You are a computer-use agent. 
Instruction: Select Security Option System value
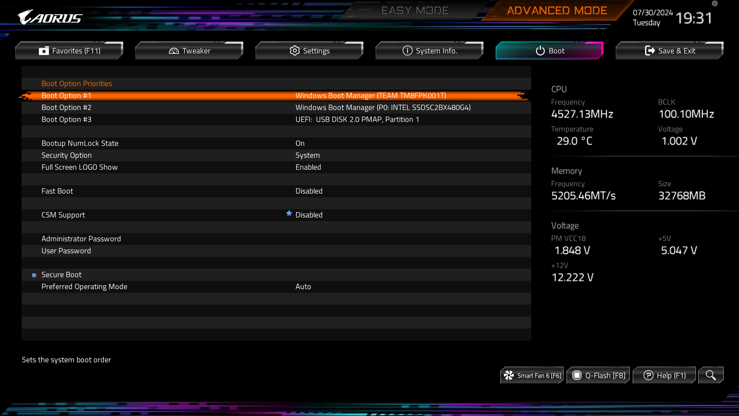(x=307, y=155)
